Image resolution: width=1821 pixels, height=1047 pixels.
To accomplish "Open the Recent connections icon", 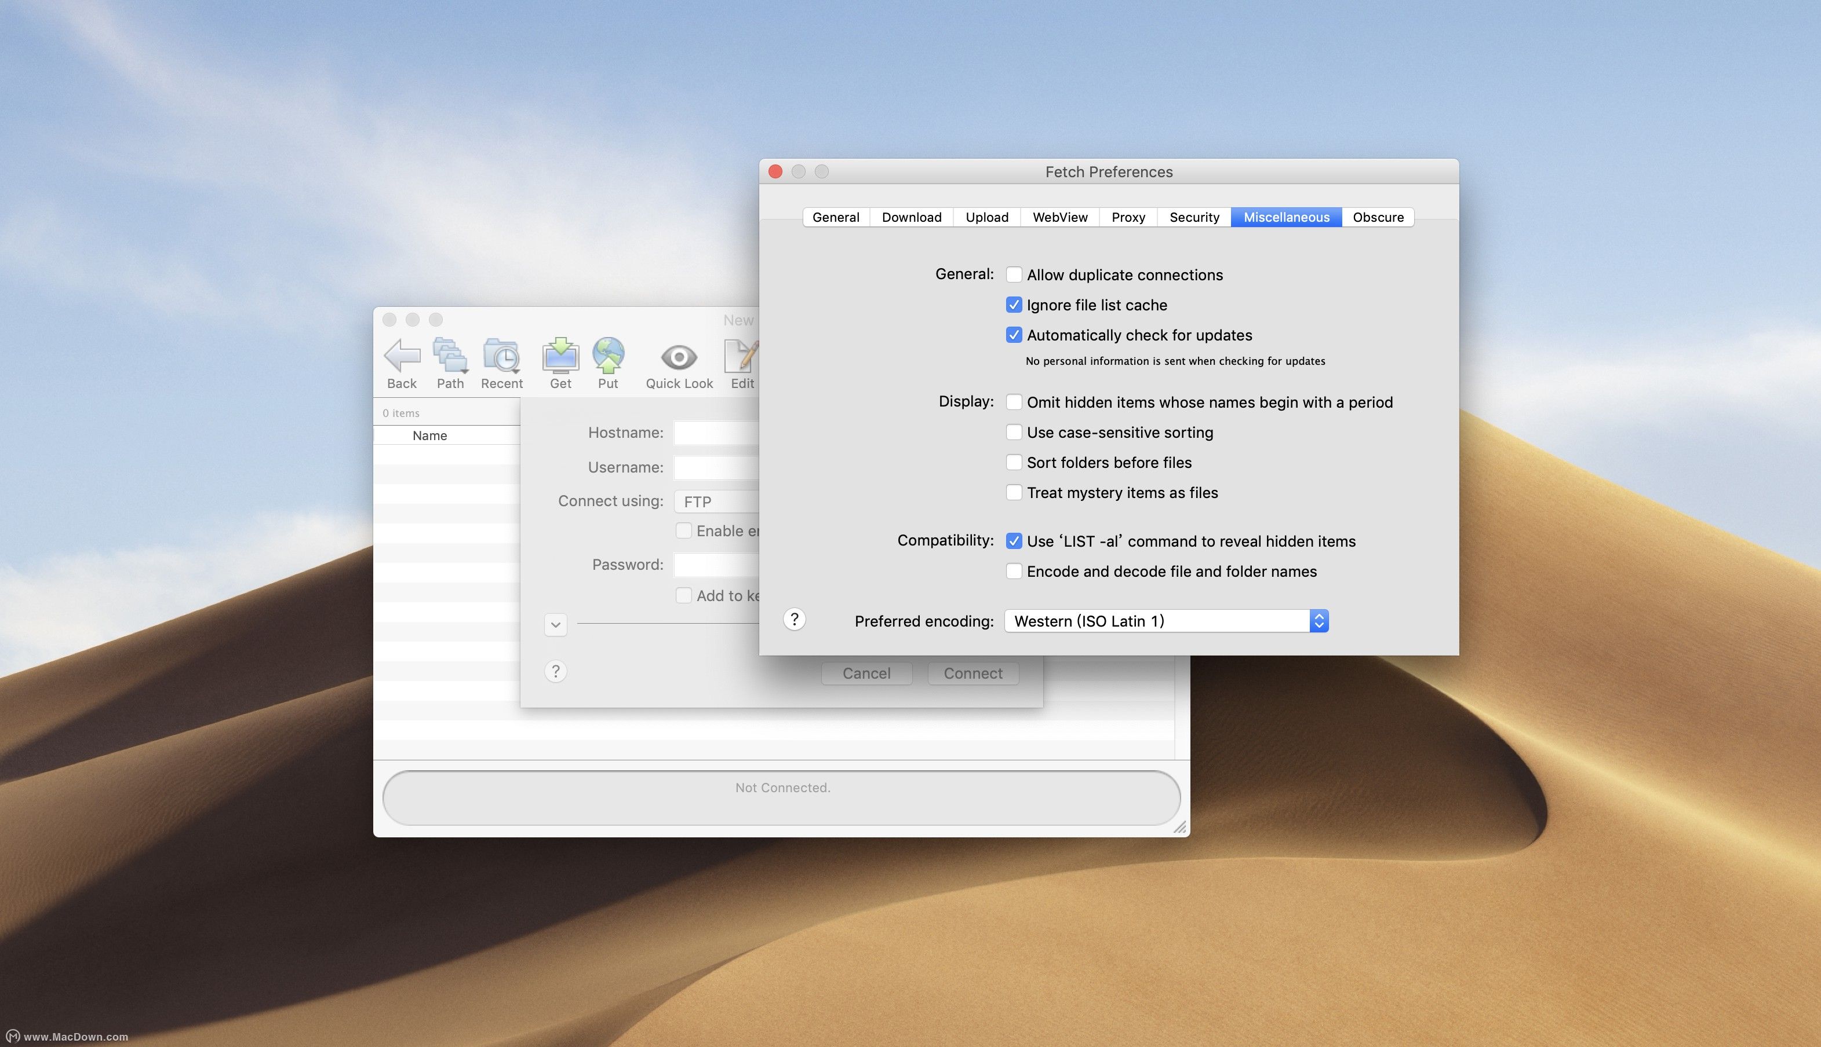I will point(501,356).
